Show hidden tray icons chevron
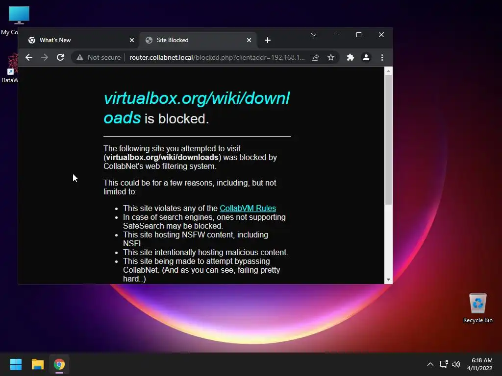502x376 pixels. coord(430,364)
